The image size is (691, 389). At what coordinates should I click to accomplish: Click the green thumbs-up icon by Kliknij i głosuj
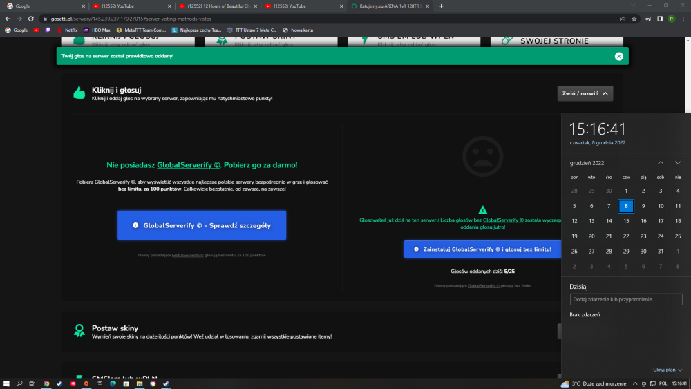pos(79,93)
